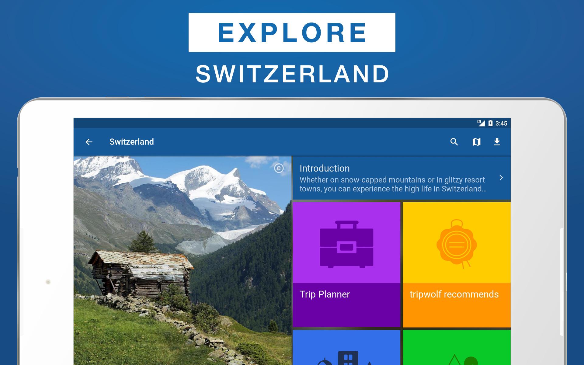
Task: Open search with the magnifier icon
Action: pos(454,142)
